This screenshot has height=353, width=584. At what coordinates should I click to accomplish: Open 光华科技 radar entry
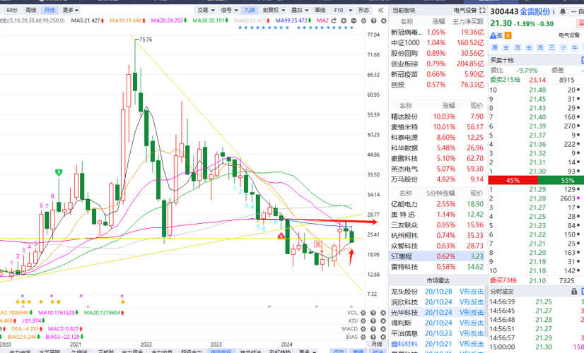(x=438, y=313)
